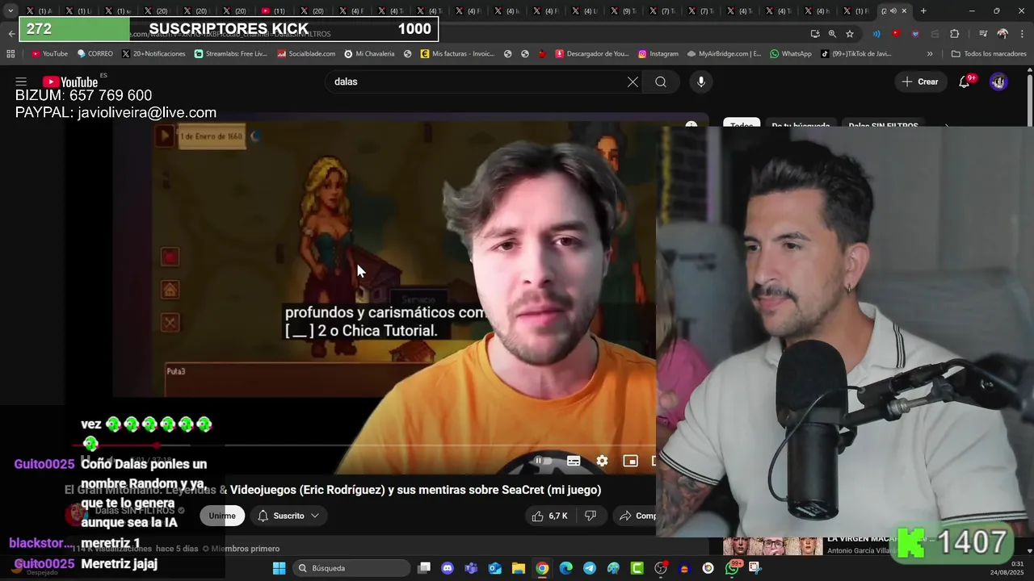Clear the 'dalas' search text with X

[x=633, y=82]
